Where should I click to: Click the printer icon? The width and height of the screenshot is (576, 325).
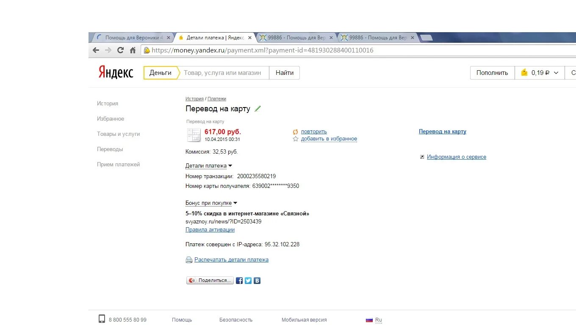(189, 260)
